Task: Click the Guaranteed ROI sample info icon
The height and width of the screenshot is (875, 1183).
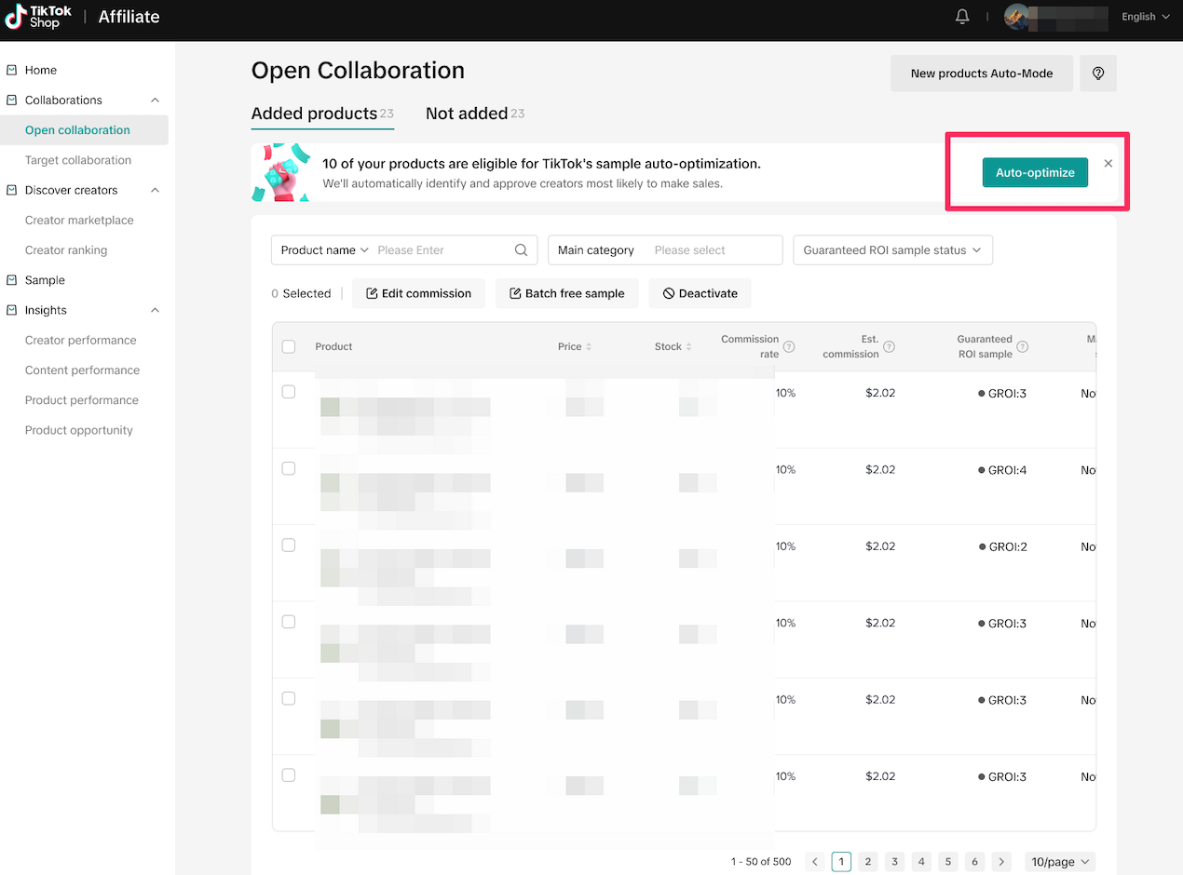Action: point(1022,347)
